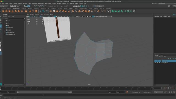The image size is (176, 99).
Task: Open the Deform menu
Action: tap(64, 3)
